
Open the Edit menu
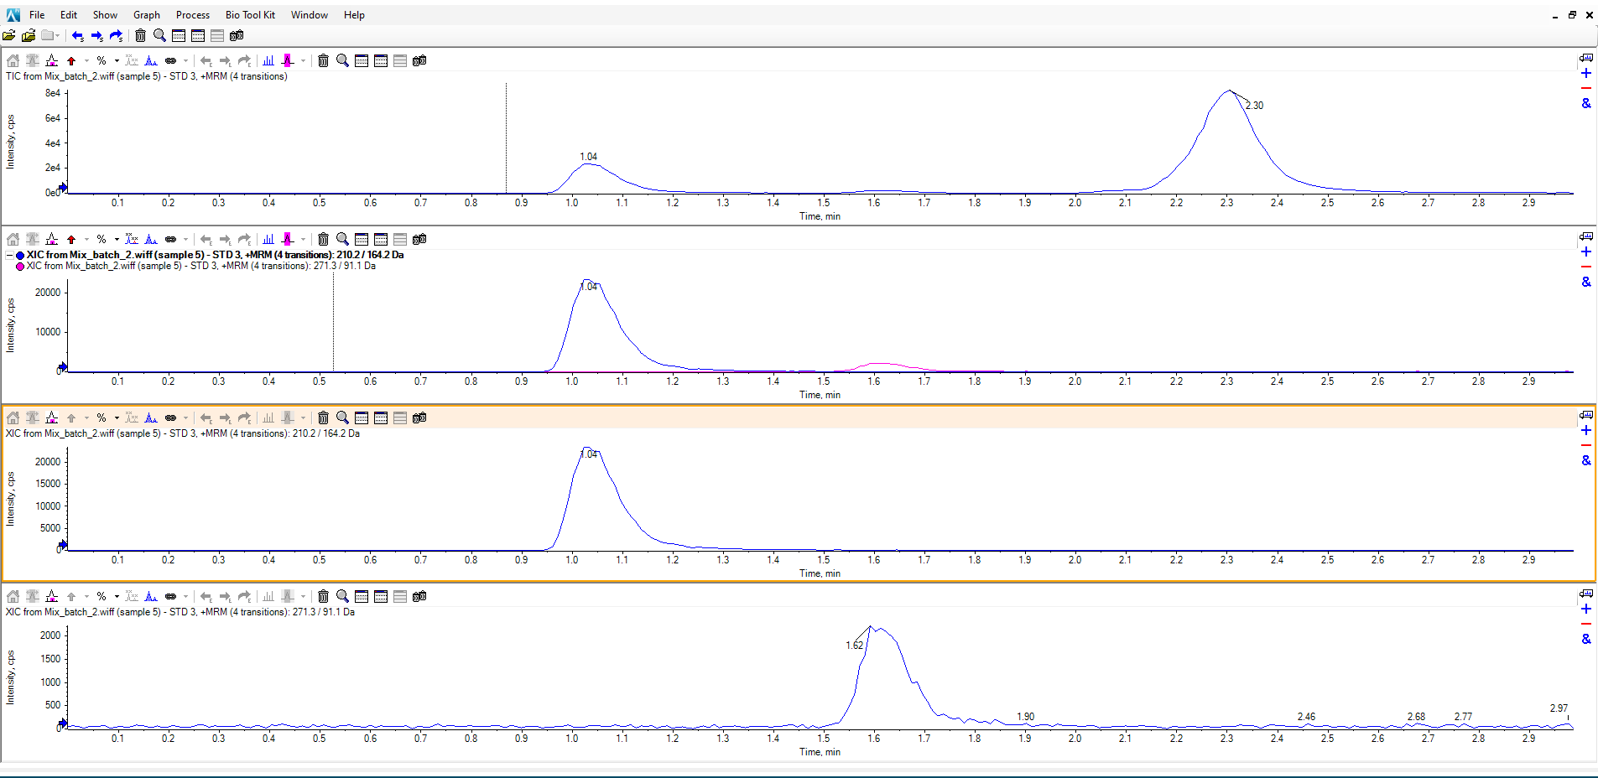pos(69,15)
